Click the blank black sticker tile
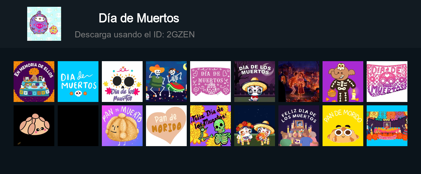Viewport: 421px width, 174px height. 78,126
